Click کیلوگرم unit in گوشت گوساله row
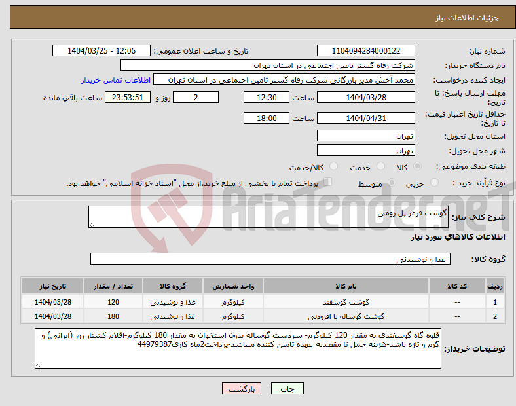The height and width of the screenshot is (406, 516). pyautogui.click(x=233, y=316)
